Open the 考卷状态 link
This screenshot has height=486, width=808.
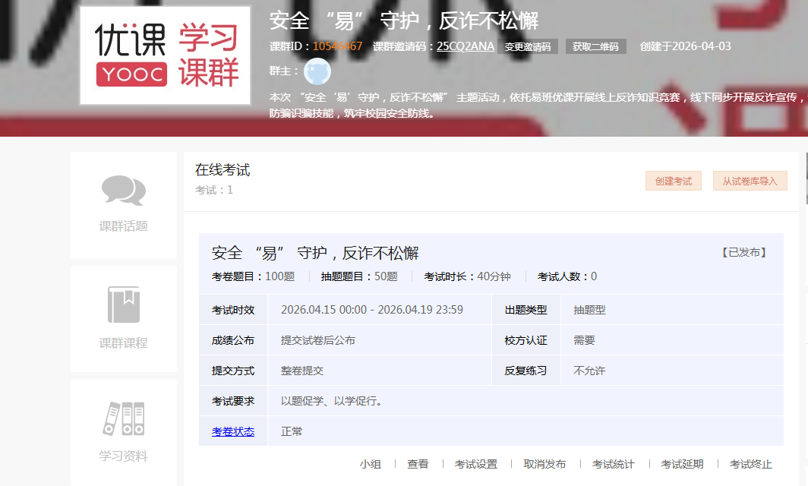(x=233, y=431)
